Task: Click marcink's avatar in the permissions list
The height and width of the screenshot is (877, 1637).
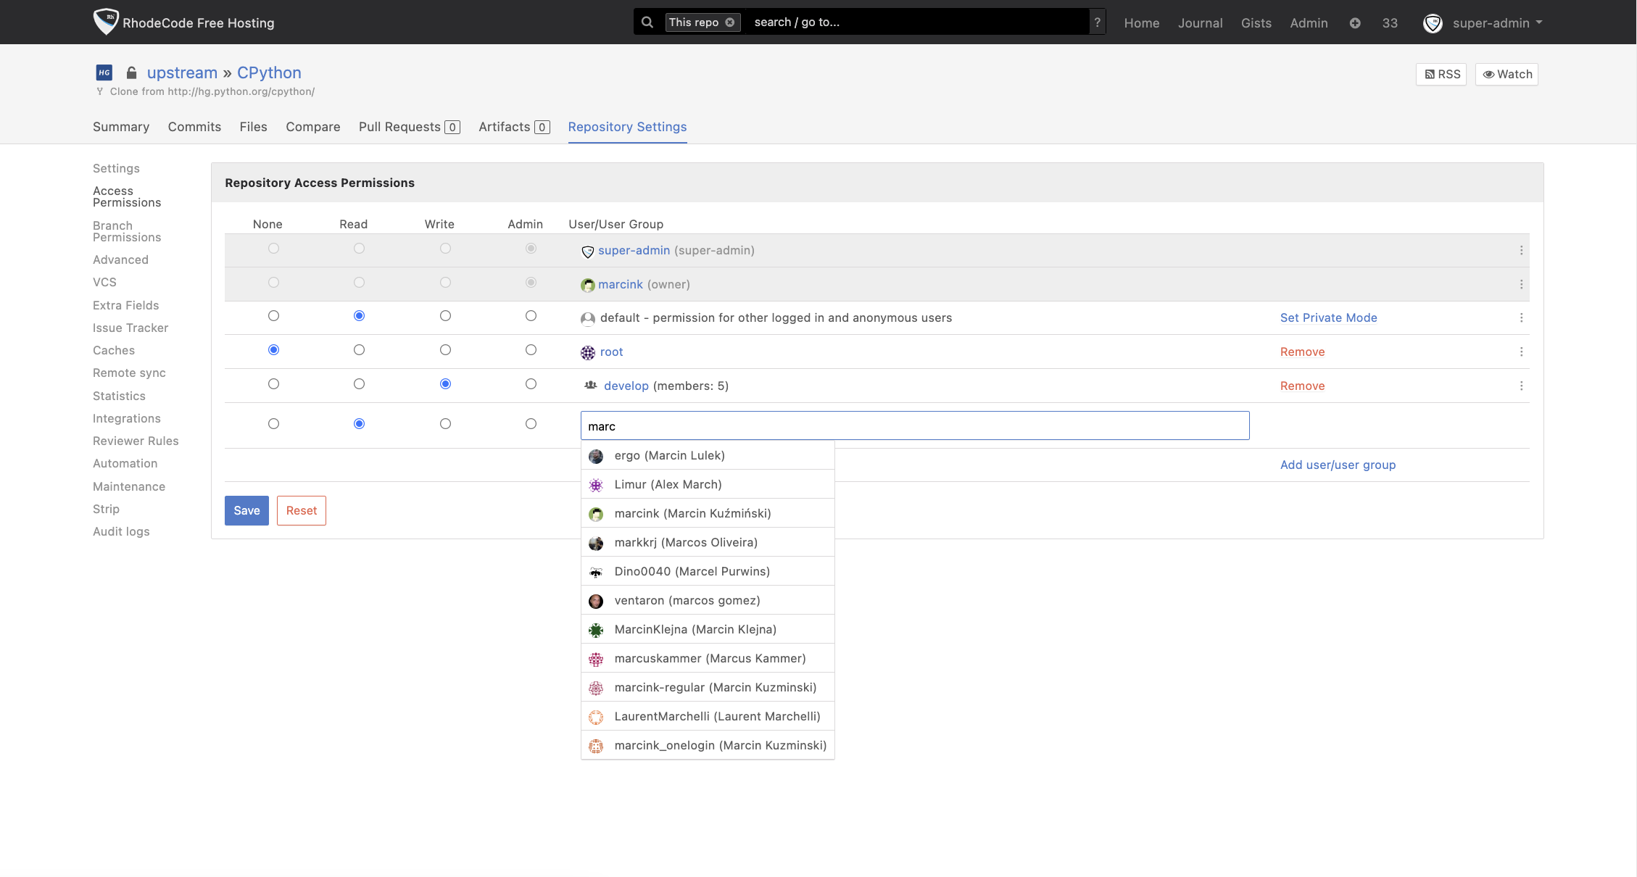Action: (587, 285)
